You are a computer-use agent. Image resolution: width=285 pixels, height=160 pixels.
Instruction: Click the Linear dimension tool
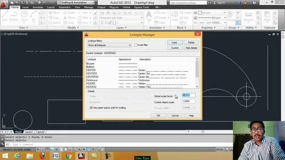(160, 13)
